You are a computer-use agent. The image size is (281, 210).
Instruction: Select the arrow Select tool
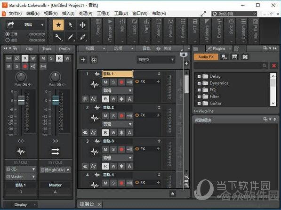click(x=71, y=25)
